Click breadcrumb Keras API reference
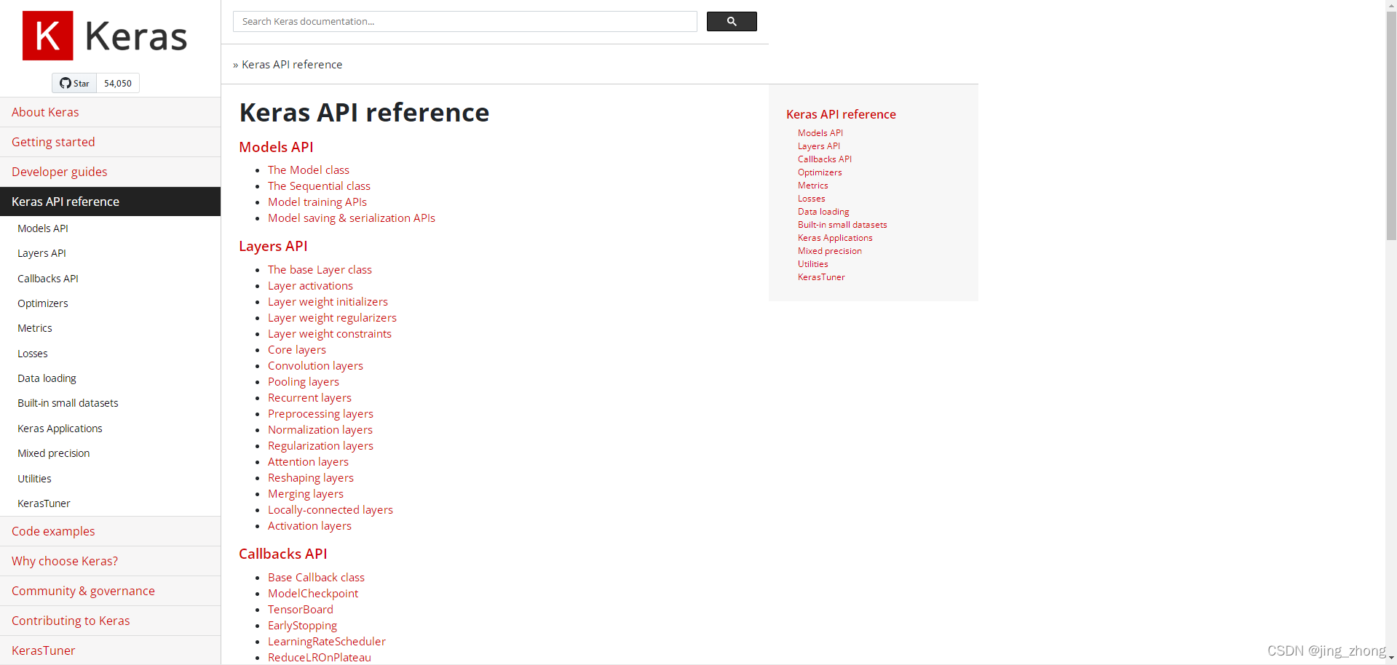This screenshot has width=1397, height=665. coord(292,65)
